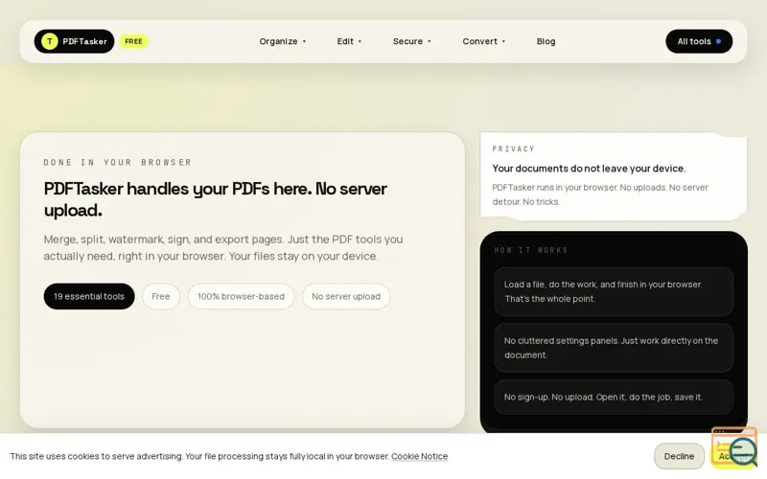Open the All tools button

699,41
